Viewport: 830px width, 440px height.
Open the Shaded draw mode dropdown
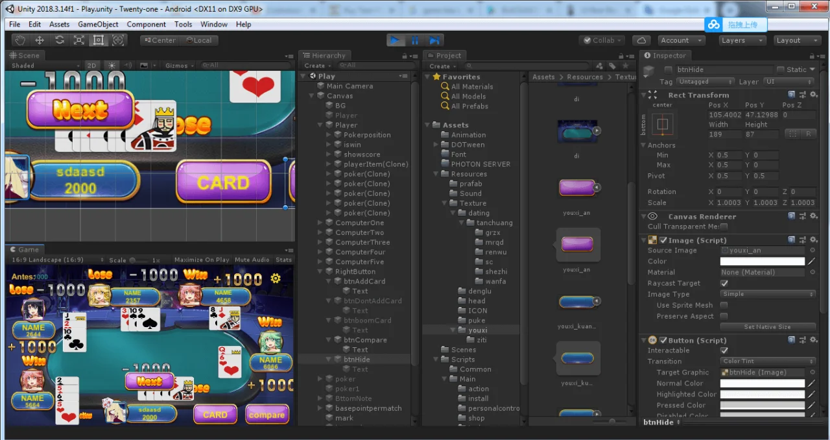click(x=45, y=66)
